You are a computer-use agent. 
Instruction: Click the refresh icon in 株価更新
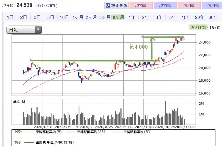coord(108,5)
